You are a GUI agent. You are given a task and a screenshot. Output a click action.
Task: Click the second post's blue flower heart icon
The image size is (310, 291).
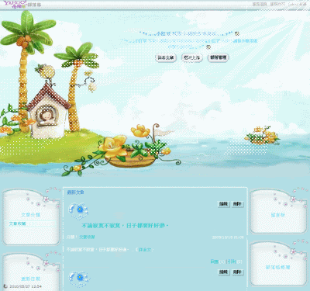[79, 279]
